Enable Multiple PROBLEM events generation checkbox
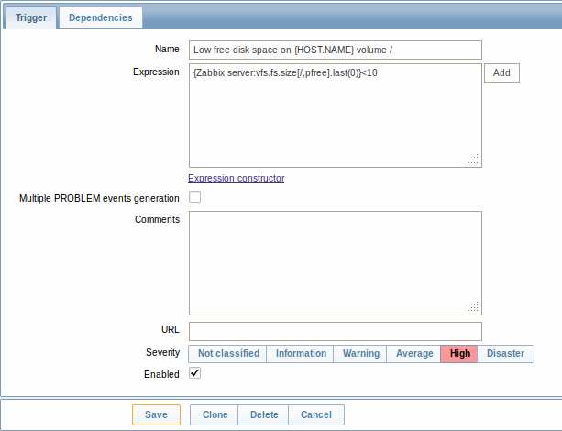 (194, 197)
